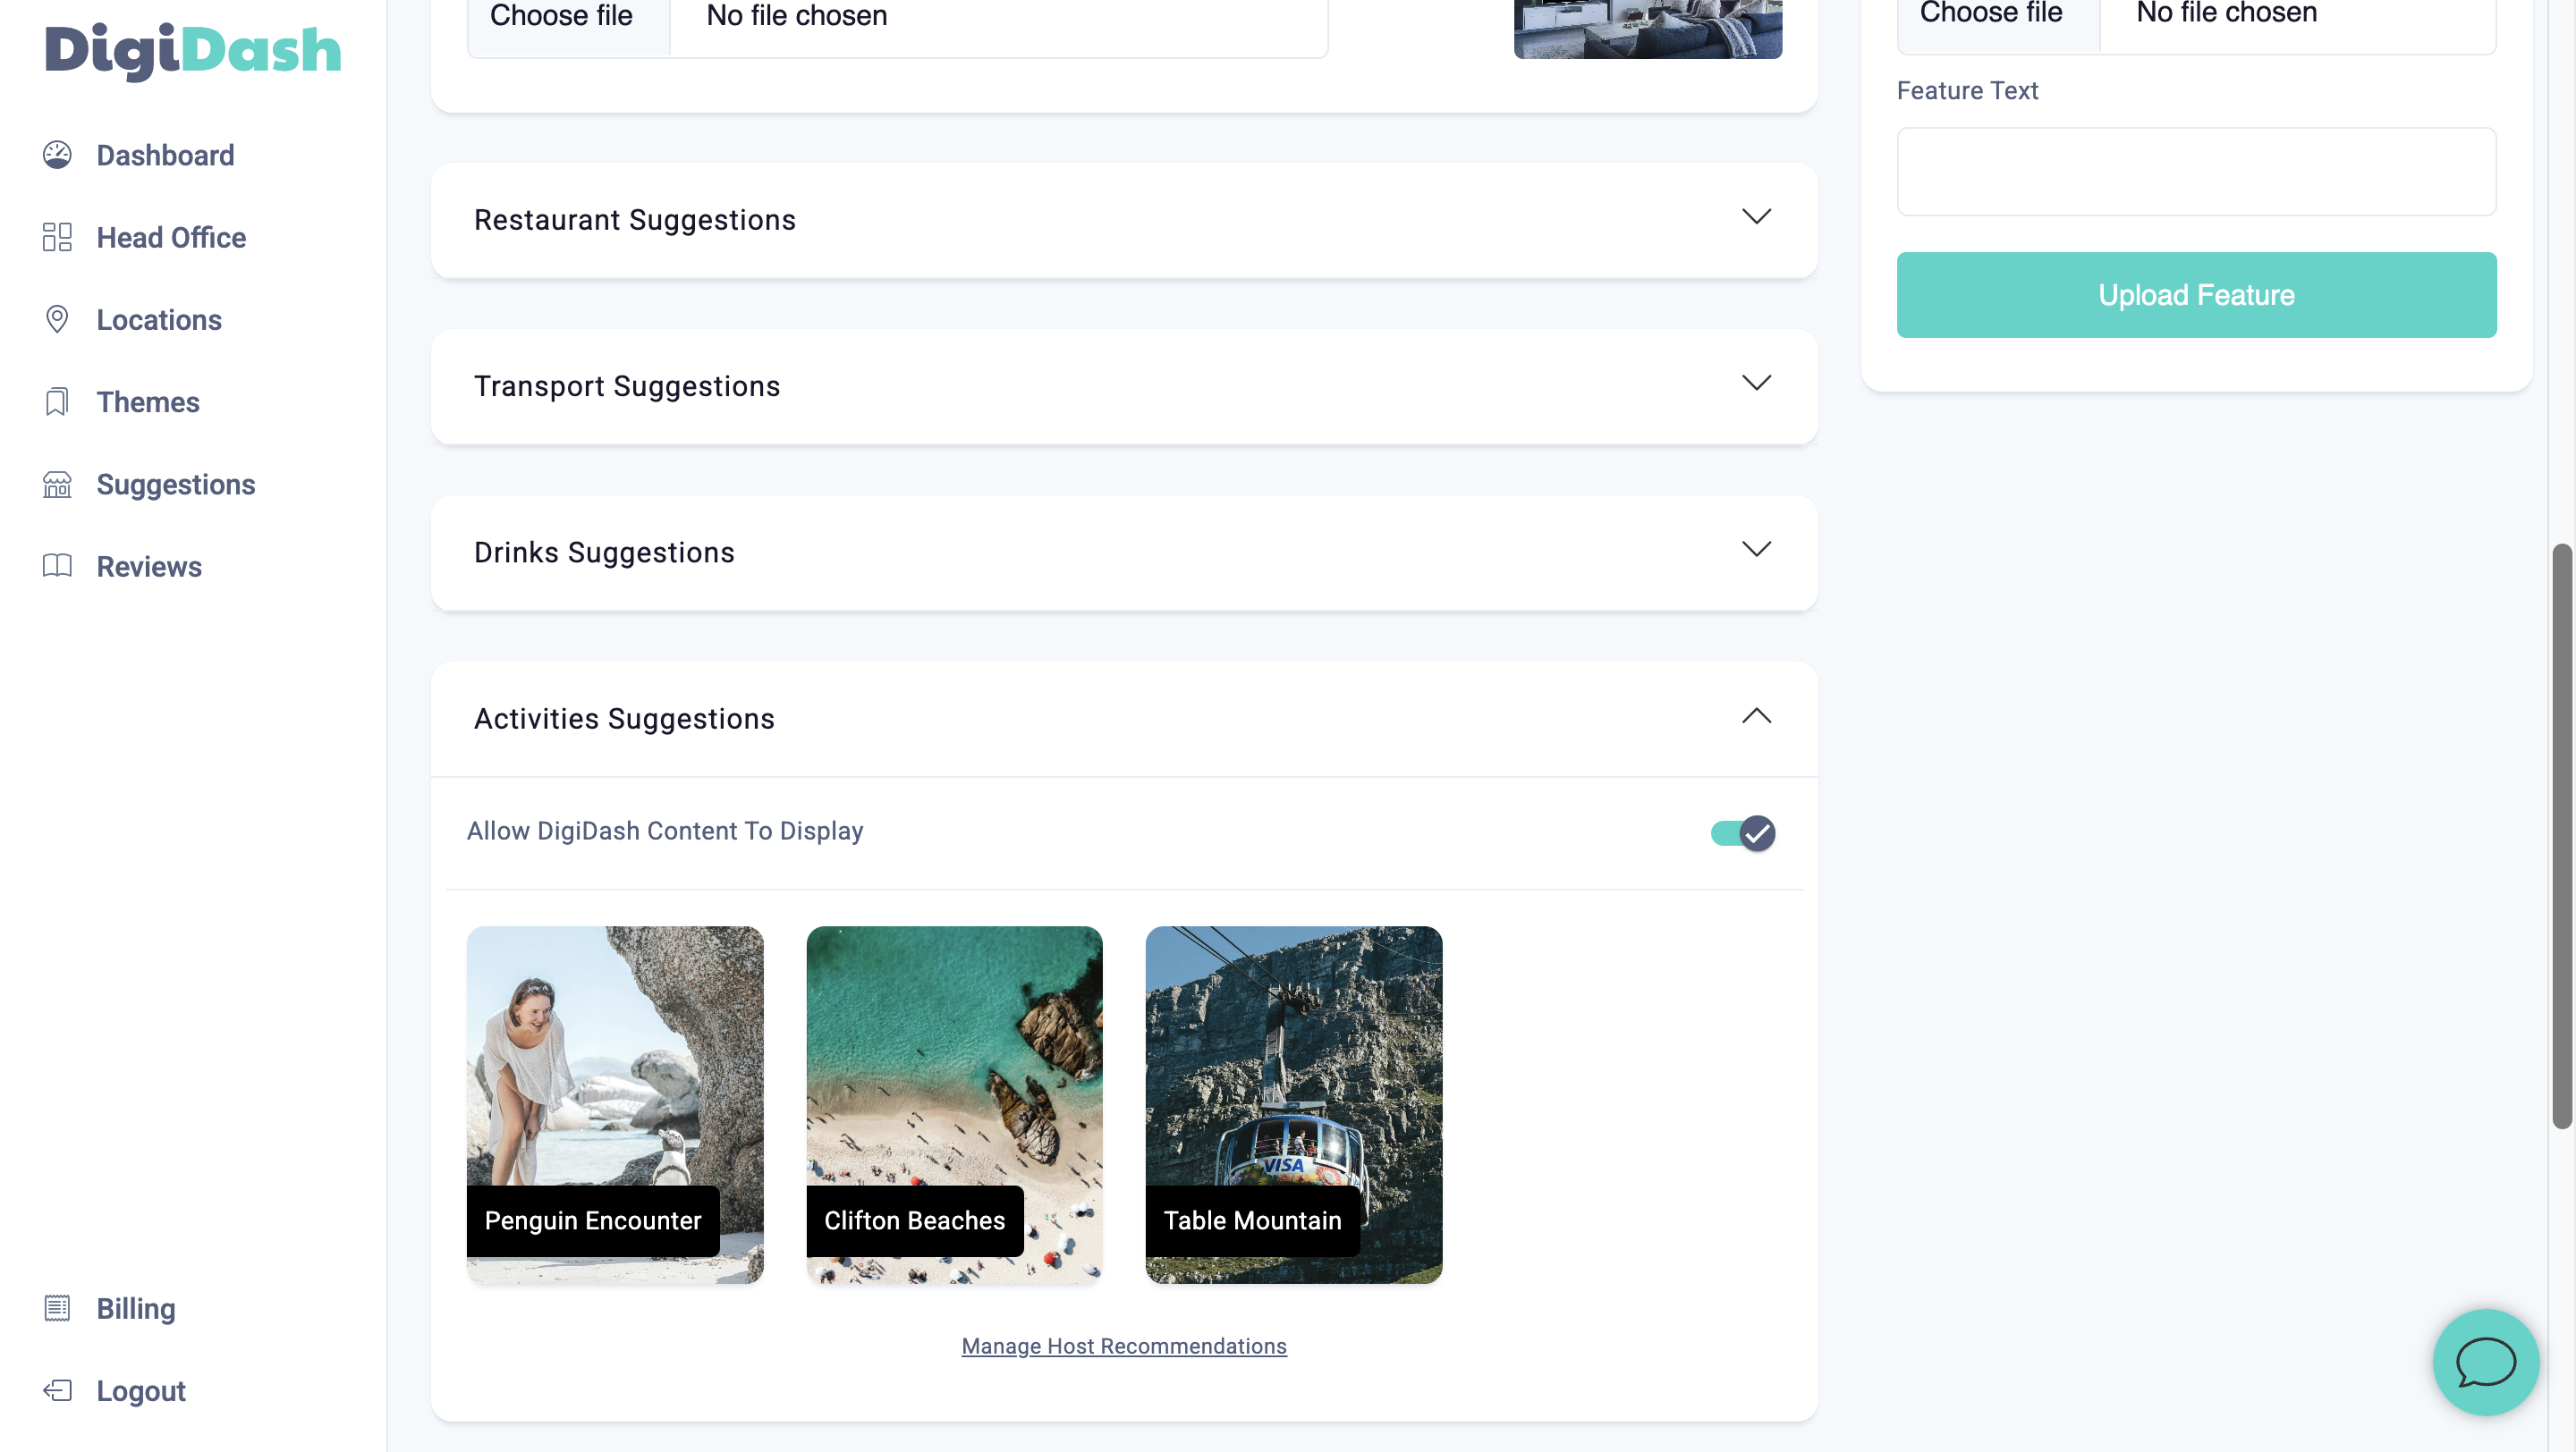The height and width of the screenshot is (1452, 2576).
Task: Click the Themes bookmark icon
Action: point(57,401)
